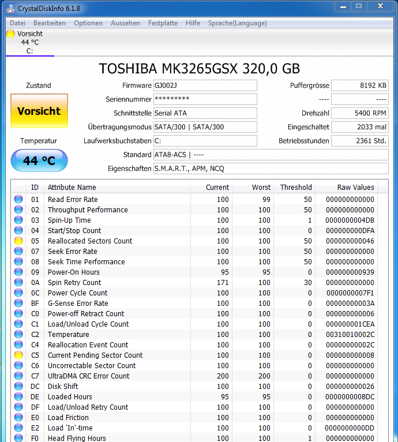Select the current value 171 for Spin Retry Count
This screenshot has height=442, width=398.
point(223,282)
